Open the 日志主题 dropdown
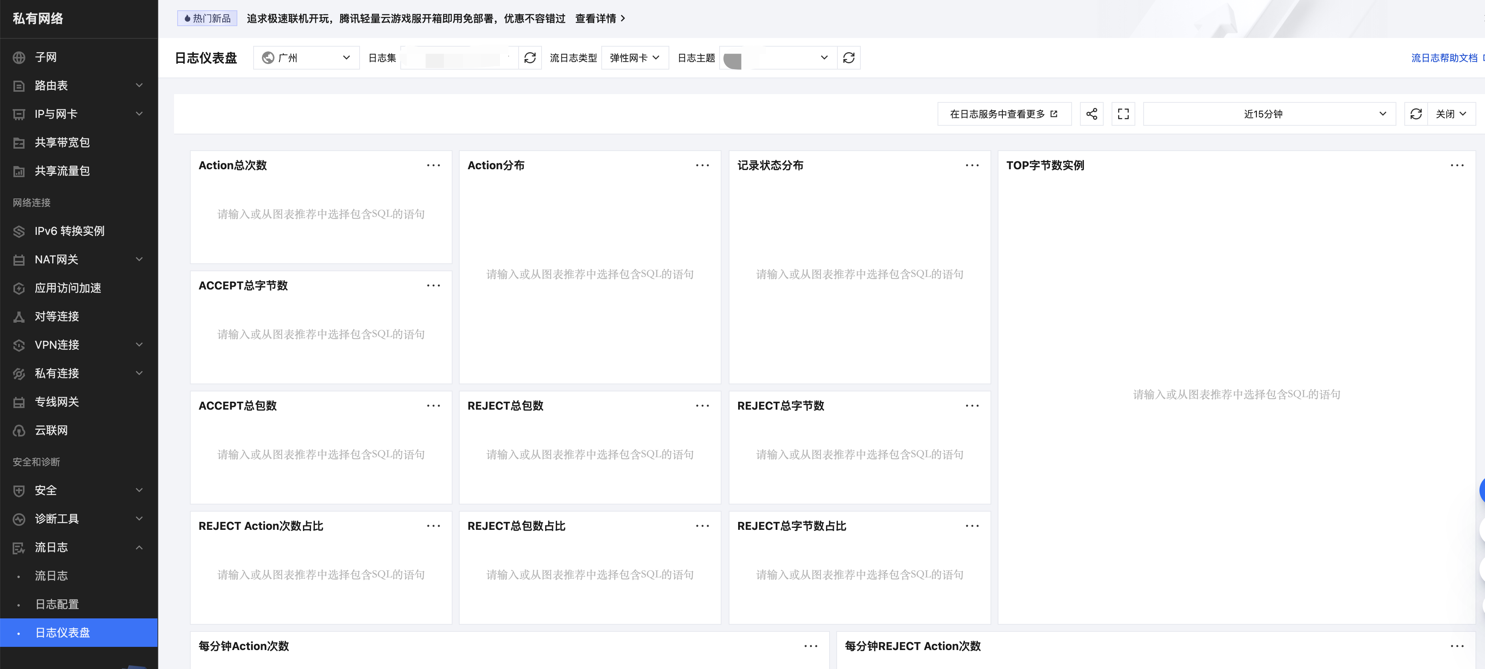 pos(778,58)
